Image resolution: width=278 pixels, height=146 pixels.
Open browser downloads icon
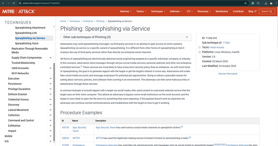(x=266, y=3)
